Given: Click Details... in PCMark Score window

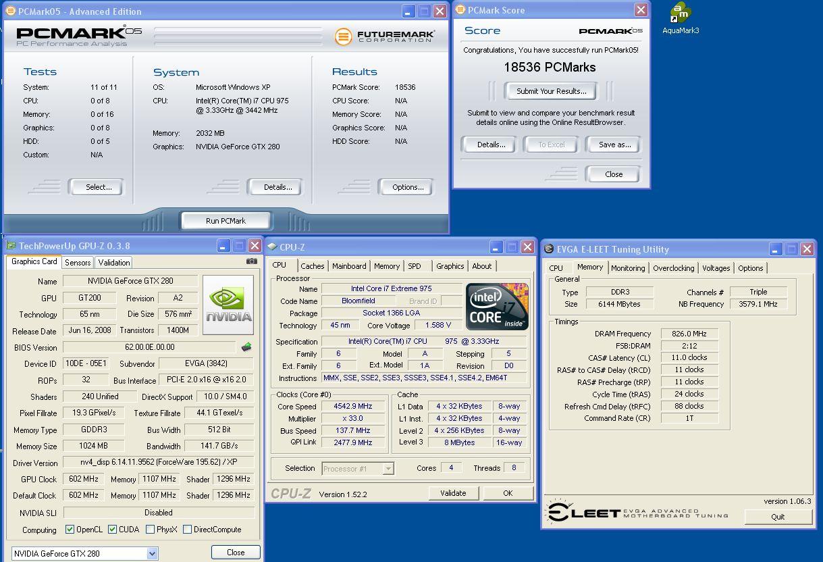Looking at the screenshot, I should pyautogui.click(x=491, y=145).
